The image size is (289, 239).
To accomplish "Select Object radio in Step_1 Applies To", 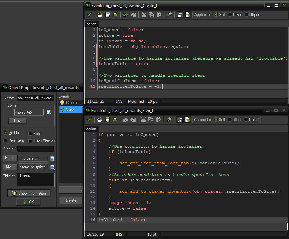I will coord(246,120).
